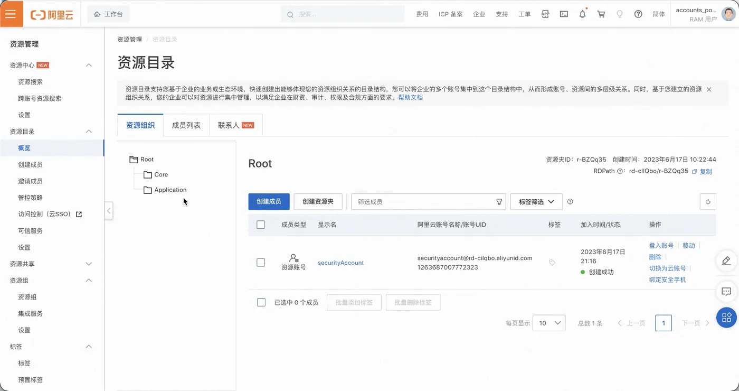739x391 pixels.
Task: Switch to the 资源组织 tab
Action: (x=140, y=125)
